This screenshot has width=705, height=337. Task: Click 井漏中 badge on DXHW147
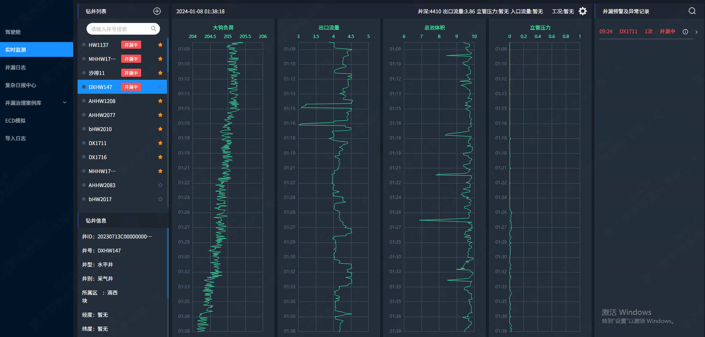pyautogui.click(x=131, y=87)
